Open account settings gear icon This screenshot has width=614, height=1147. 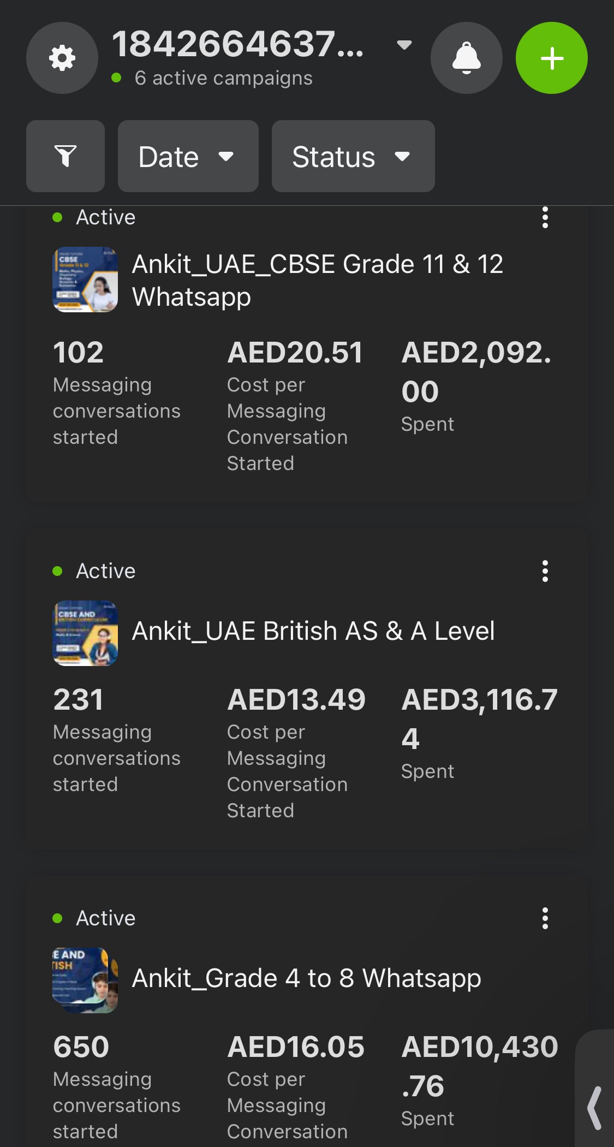click(x=62, y=58)
